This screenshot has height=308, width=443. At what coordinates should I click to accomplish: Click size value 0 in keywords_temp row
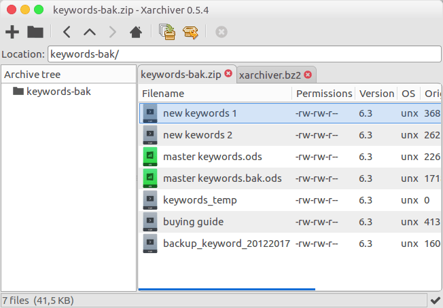tap(427, 200)
